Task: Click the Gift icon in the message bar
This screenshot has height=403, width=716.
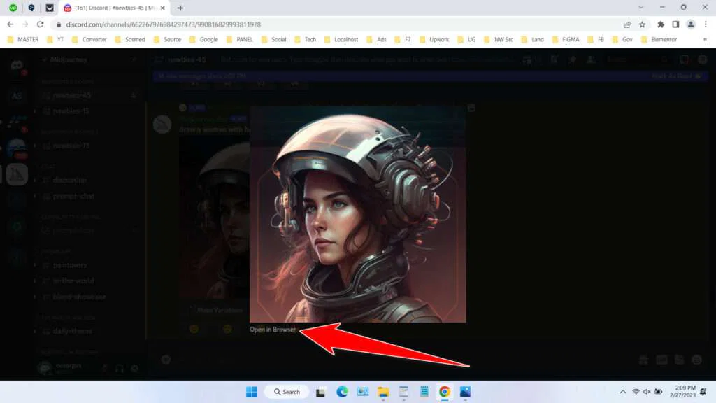Action: pyautogui.click(x=643, y=360)
